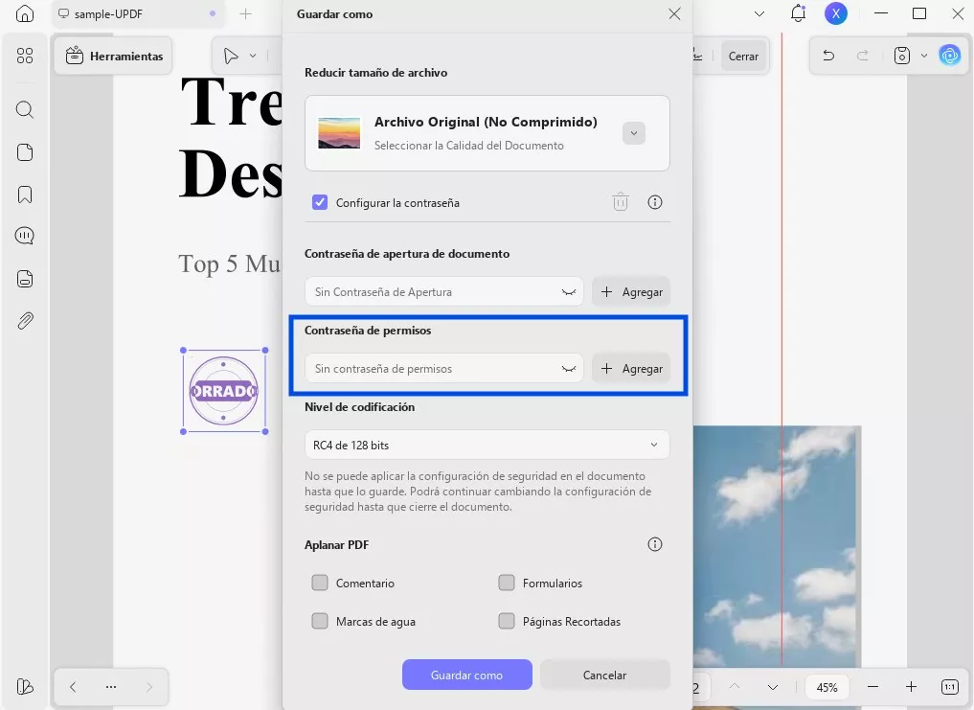Click the 45% zoom level field
This screenshot has width=974, height=710.
pyautogui.click(x=827, y=687)
